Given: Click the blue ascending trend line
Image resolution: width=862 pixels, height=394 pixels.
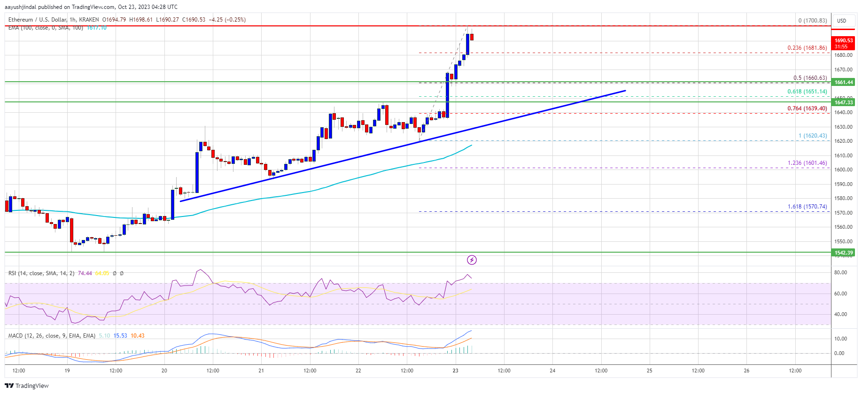Looking at the screenshot, I should point(403,146).
